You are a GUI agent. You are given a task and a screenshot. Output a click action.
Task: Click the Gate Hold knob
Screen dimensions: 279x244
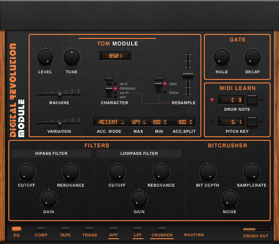222,57
